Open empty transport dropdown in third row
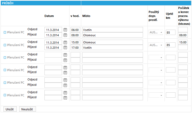This screenshot has width=192, height=113. (x=156, y=57)
